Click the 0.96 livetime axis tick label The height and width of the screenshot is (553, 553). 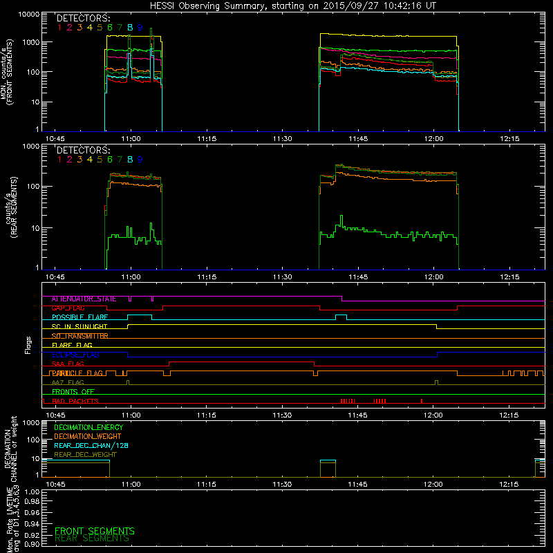[32, 512]
